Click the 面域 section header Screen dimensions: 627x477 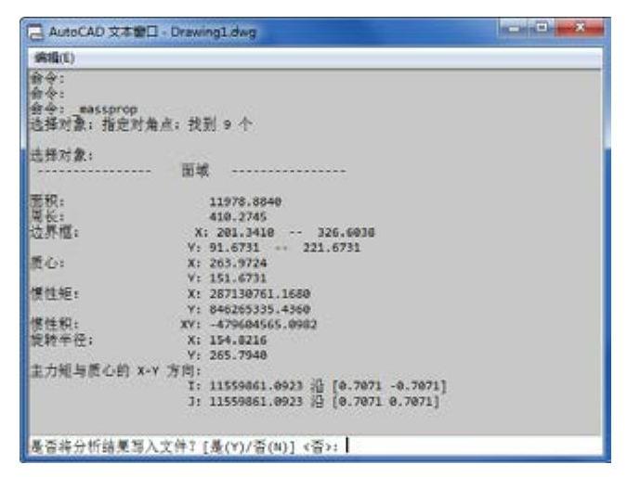pyautogui.click(x=195, y=171)
